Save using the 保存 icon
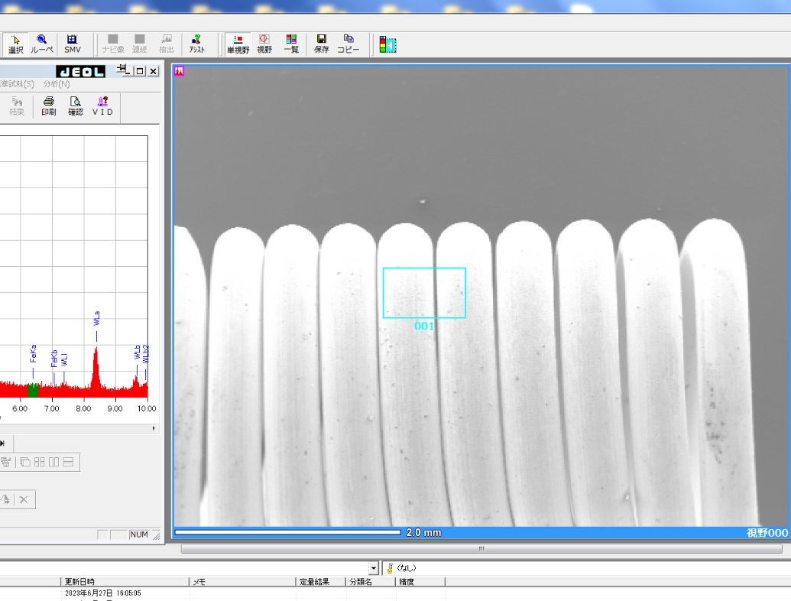This screenshot has height=601, width=791. pos(322,44)
